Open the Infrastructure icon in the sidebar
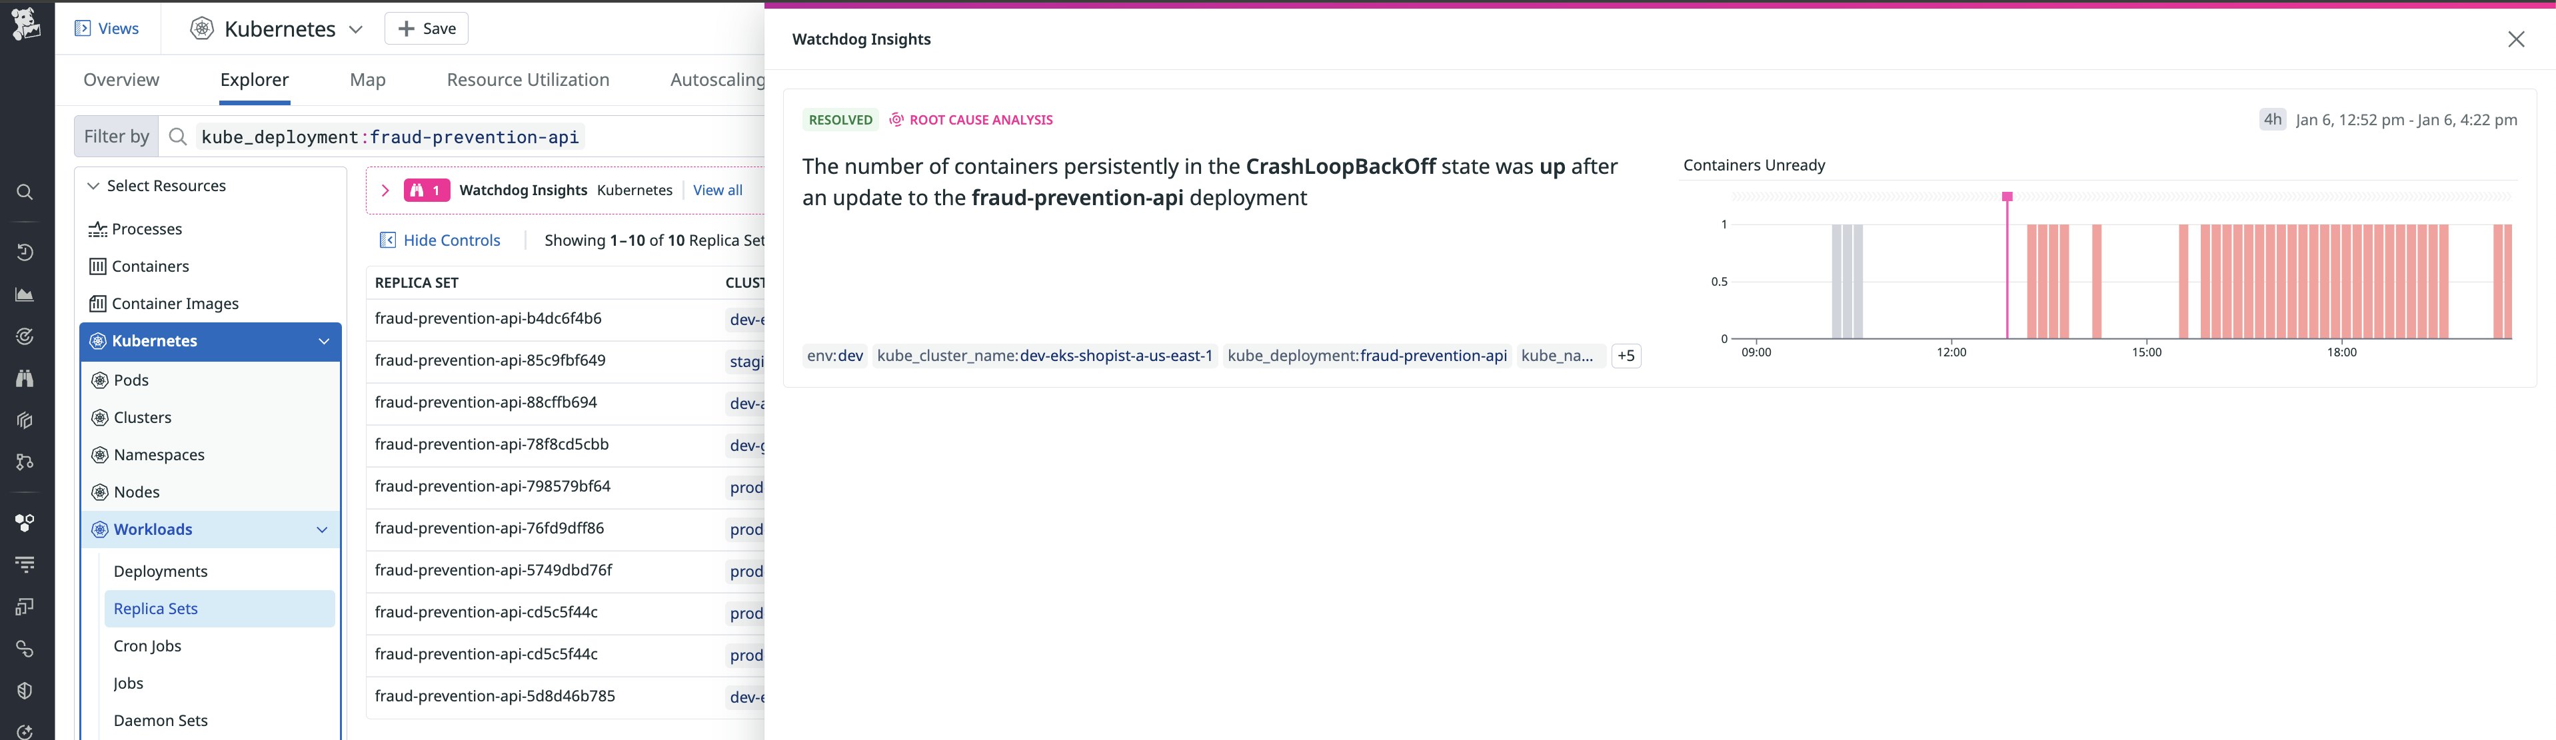 coord(25,523)
